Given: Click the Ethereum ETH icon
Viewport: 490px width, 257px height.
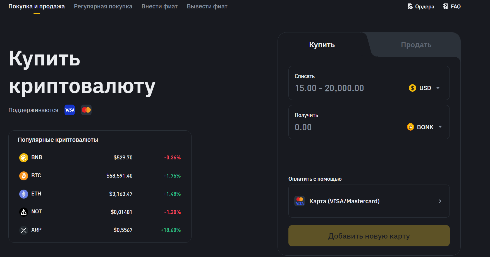Looking at the screenshot, I should coord(24,194).
